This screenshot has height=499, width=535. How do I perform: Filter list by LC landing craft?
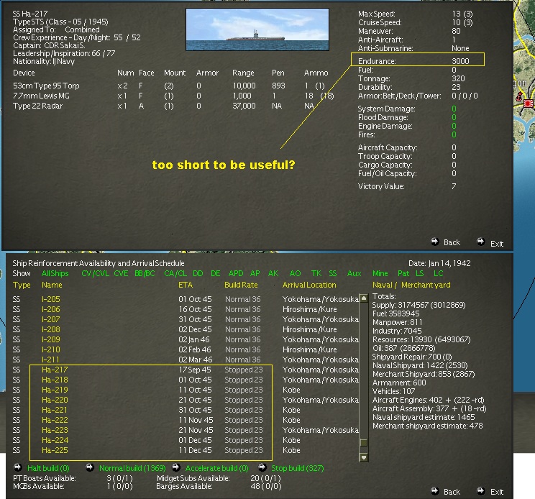(439, 273)
